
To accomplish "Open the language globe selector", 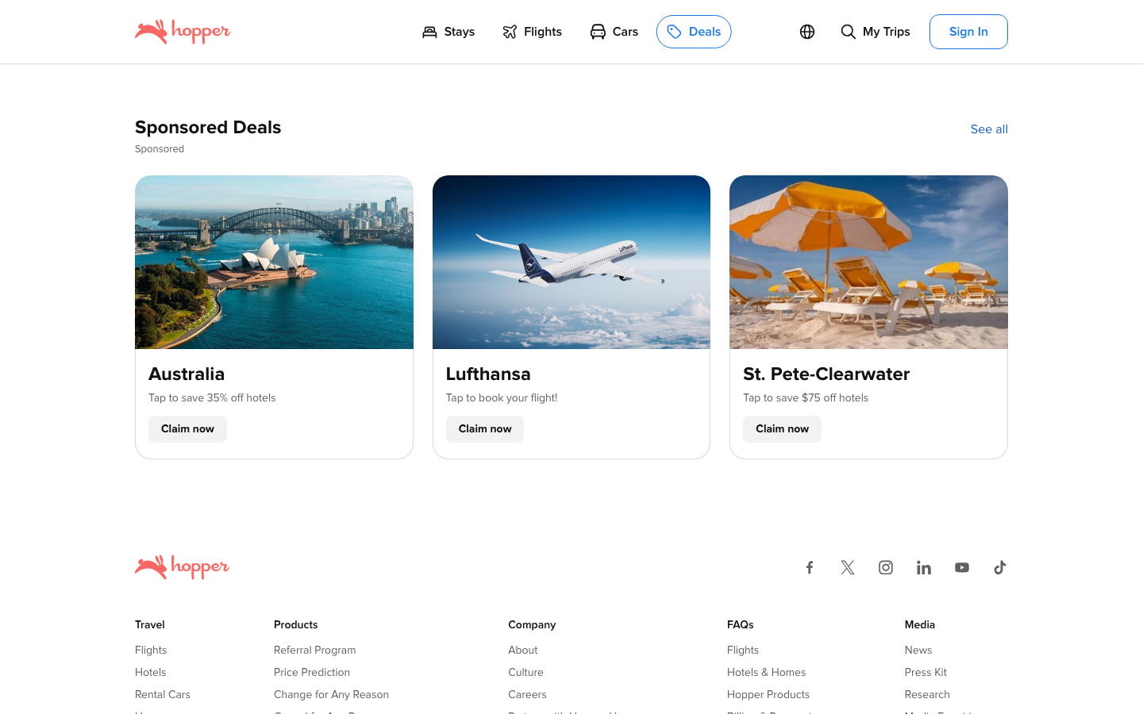I will [807, 32].
